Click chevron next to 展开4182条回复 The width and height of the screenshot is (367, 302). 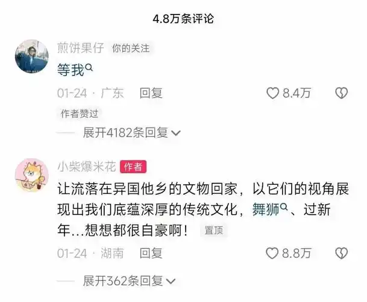[176, 133]
